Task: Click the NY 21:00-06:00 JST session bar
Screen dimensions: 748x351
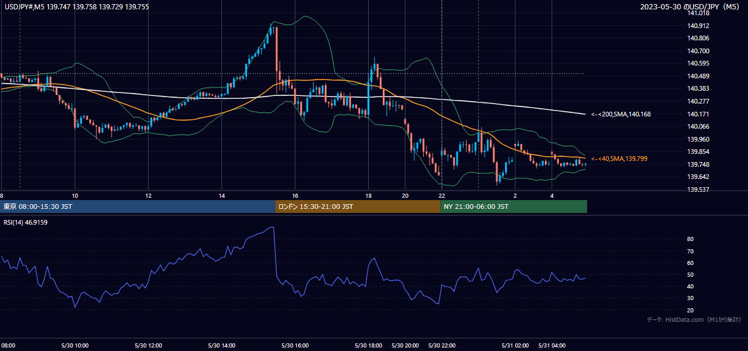Action: point(513,207)
